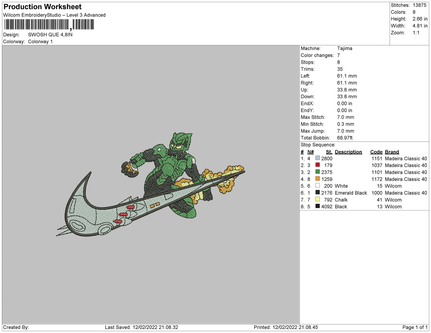Click the Brand column header
The height and width of the screenshot is (333, 431).
pyautogui.click(x=392, y=152)
